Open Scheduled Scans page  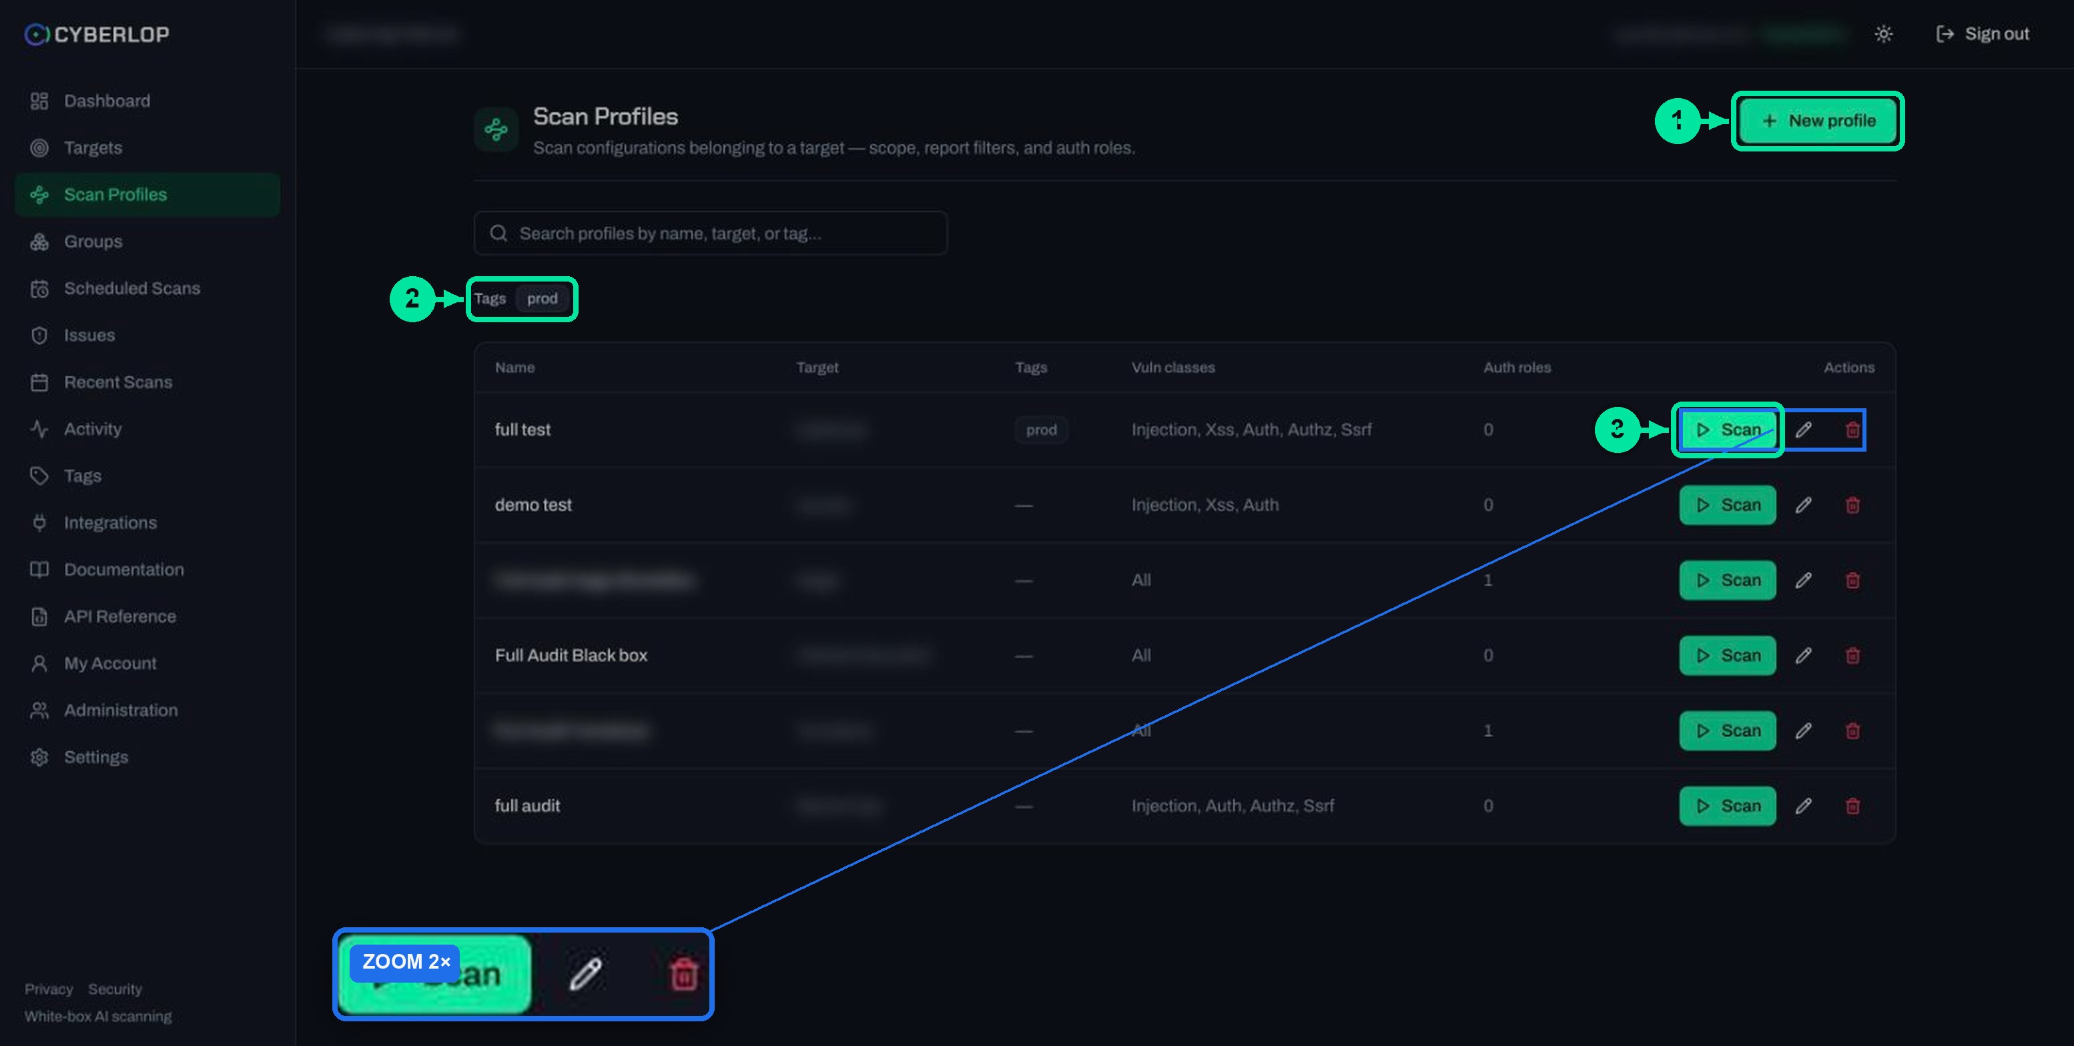tap(147, 288)
